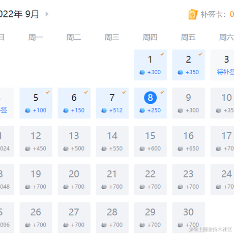
Task: Select September 15 with +600 reward
Action: (151, 141)
